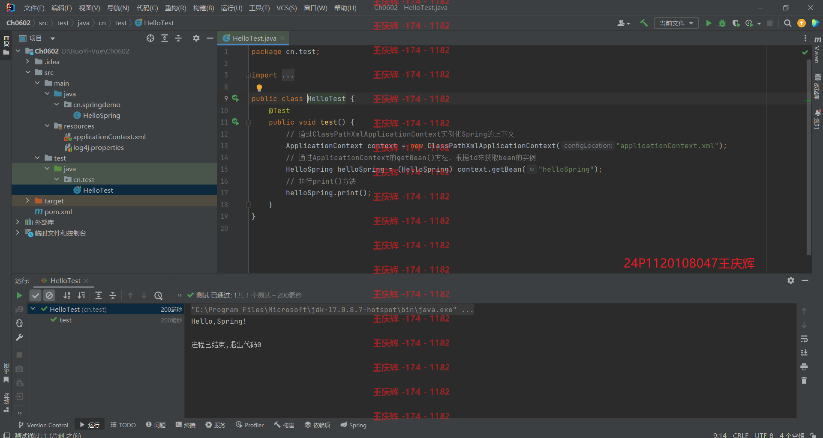Open the 重构(R) menu
The image size is (823, 438).
click(x=175, y=8)
